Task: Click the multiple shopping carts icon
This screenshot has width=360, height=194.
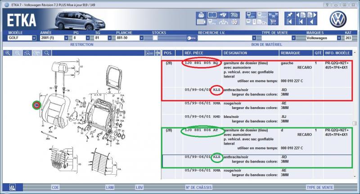Action: click(x=273, y=15)
